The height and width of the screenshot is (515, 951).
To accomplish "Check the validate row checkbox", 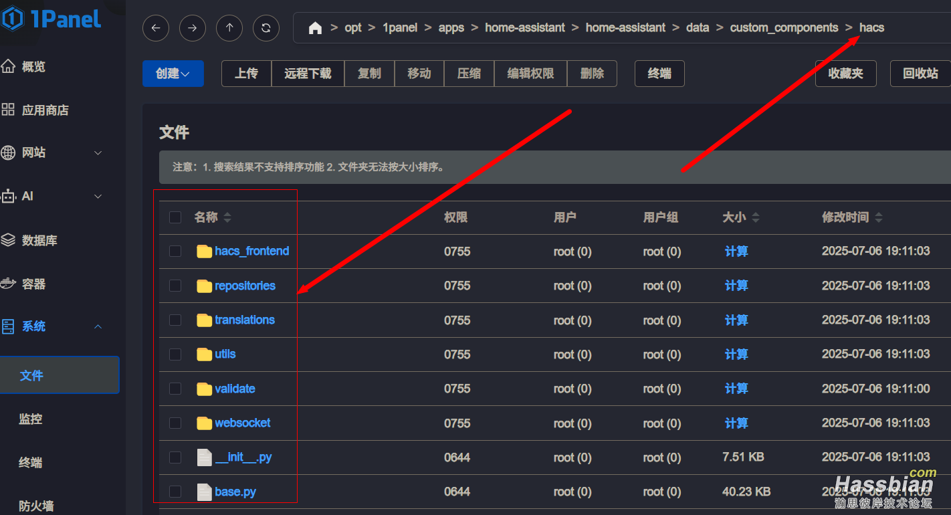I will coord(175,389).
